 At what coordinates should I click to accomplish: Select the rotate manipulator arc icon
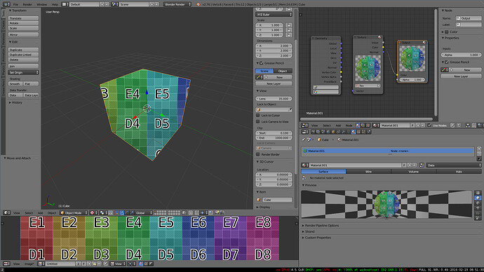coord(127,213)
